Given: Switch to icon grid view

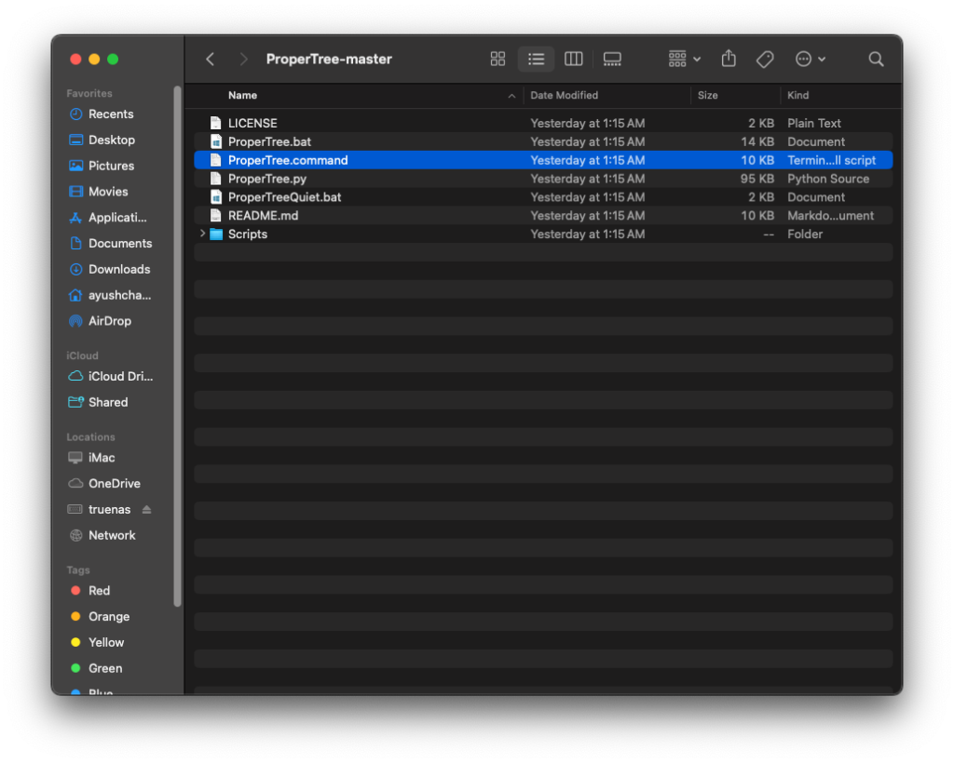Looking at the screenshot, I should coord(497,59).
